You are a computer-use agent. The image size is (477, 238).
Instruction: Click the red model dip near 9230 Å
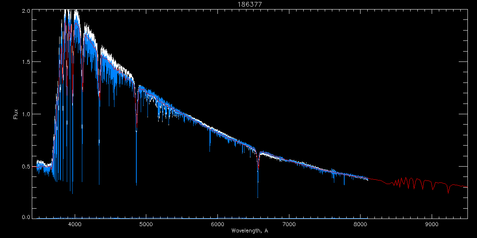pos(448,188)
